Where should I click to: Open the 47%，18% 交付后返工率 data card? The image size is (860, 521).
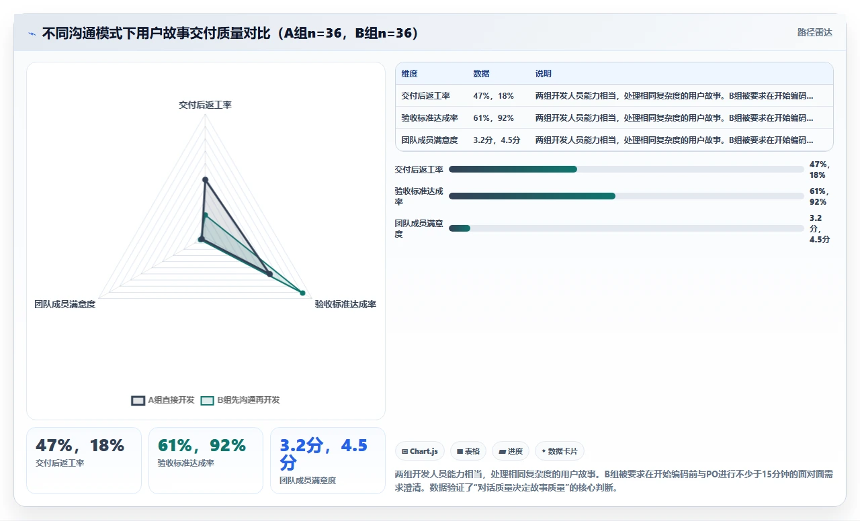[84, 461]
